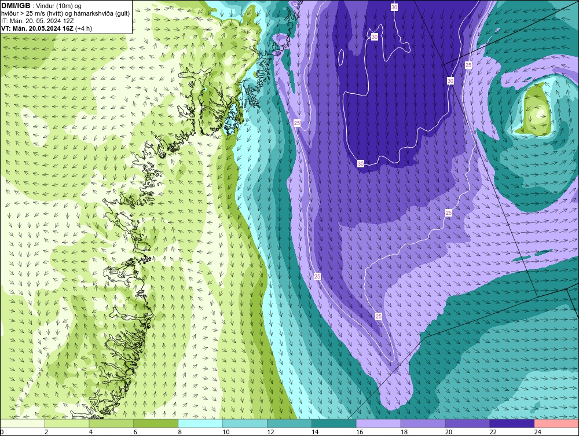Click the 'VT: Mán. 20.05.2024 16Z (+4 h)' line
The height and width of the screenshot is (436, 579).
(46, 28)
